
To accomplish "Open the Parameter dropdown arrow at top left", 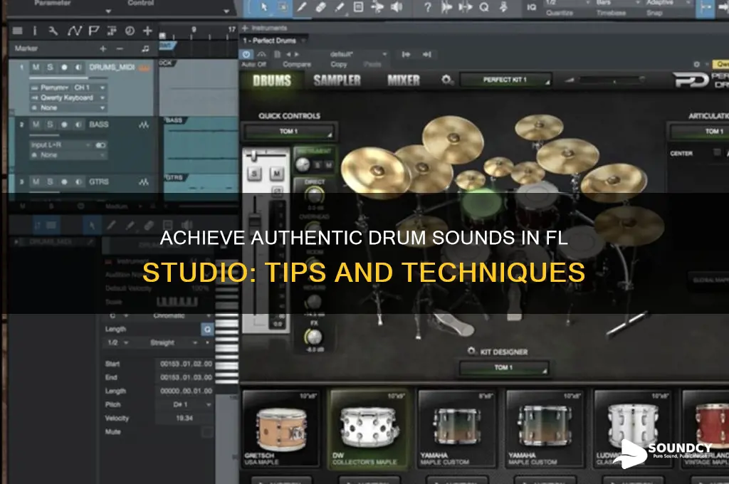I will pos(108,11).
